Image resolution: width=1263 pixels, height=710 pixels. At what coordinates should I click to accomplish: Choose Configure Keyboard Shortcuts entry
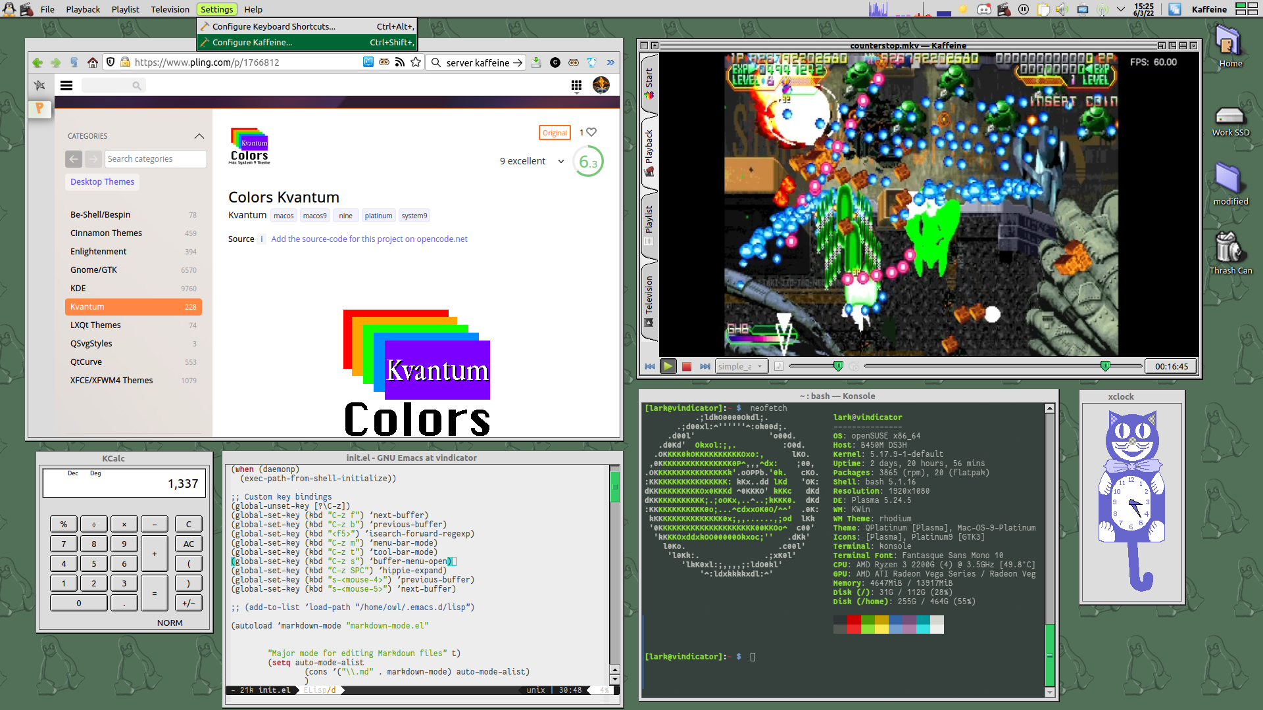(x=307, y=26)
